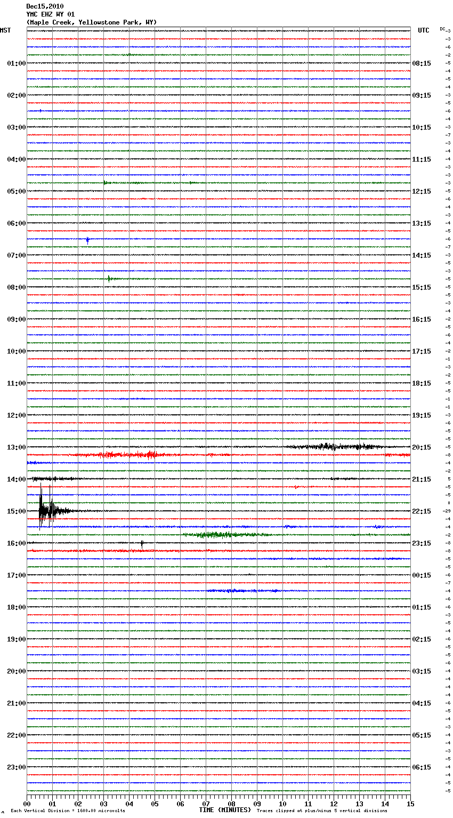Click the TIME (MINUTES) axis title
The image size is (453, 818).
225,810
